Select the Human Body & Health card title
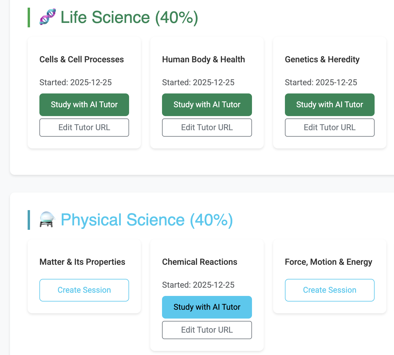 (x=203, y=59)
